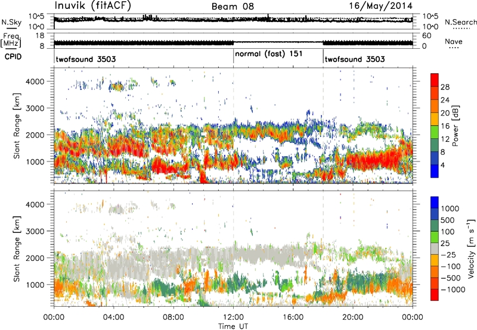Click the blue top segment of velocity colorbar

pyautogui.click(x=435, y=203)
